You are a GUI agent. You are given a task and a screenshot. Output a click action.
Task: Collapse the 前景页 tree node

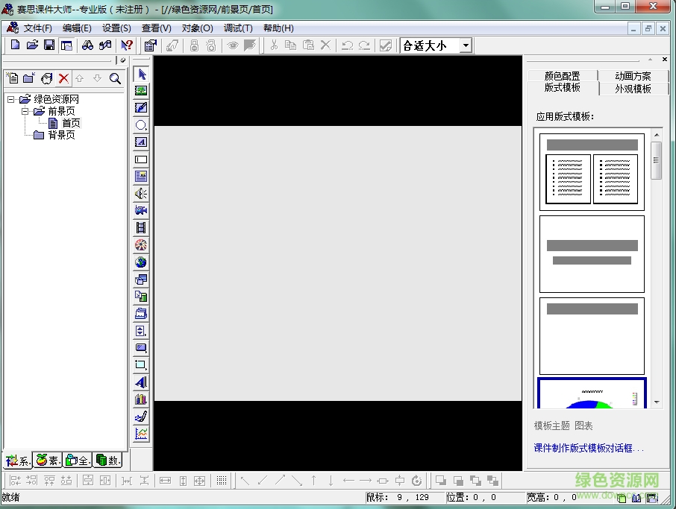[25, 111]
